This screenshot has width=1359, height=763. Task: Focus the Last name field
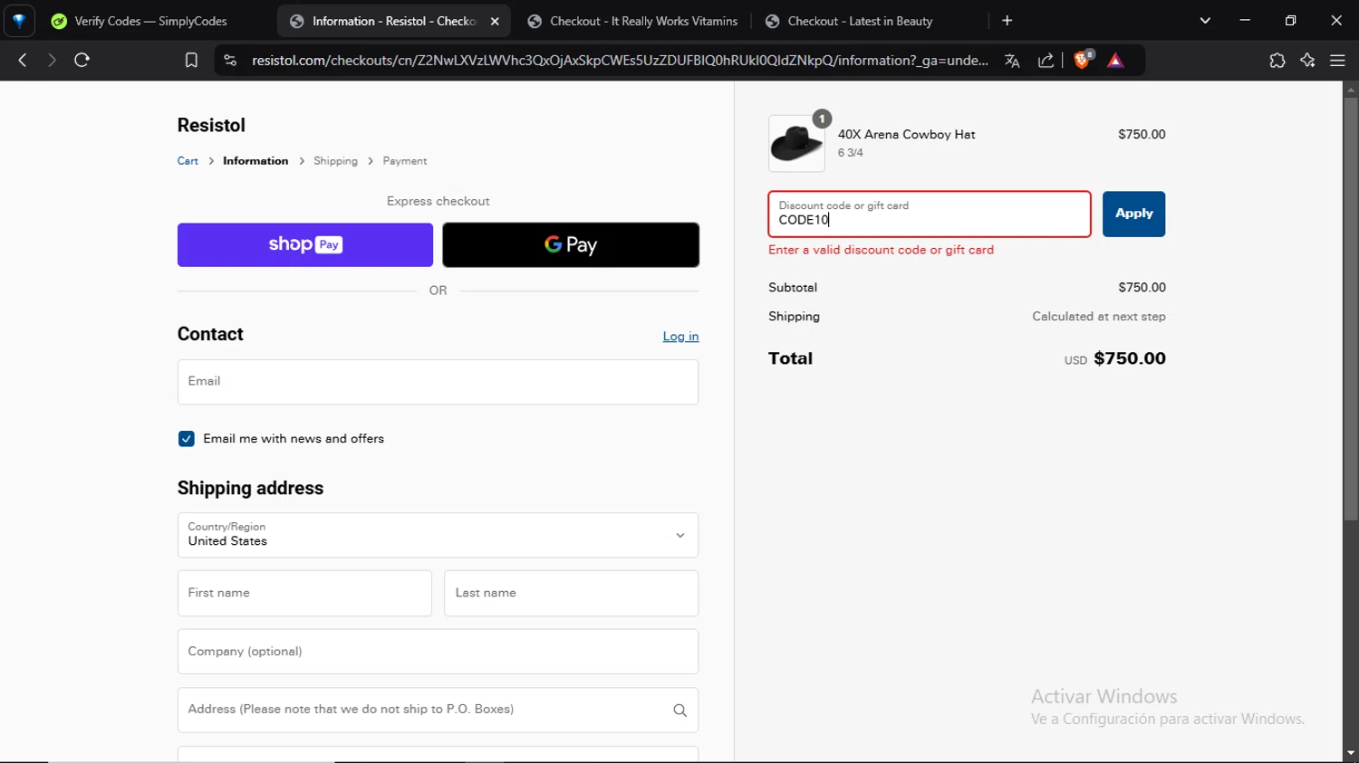click(571, 594)
